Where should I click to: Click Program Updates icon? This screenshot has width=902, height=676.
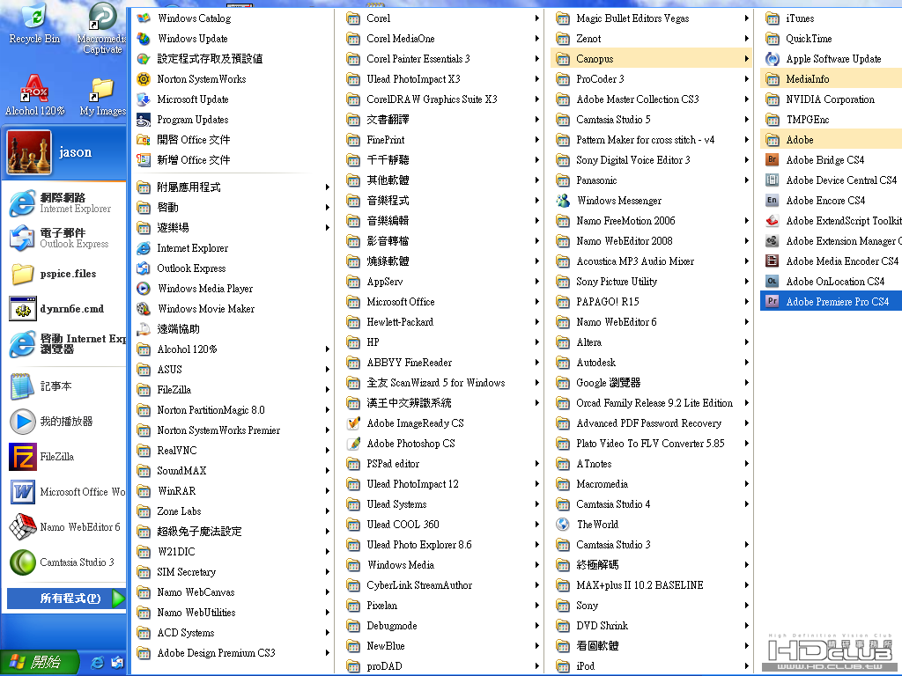(x=144, y=120)
